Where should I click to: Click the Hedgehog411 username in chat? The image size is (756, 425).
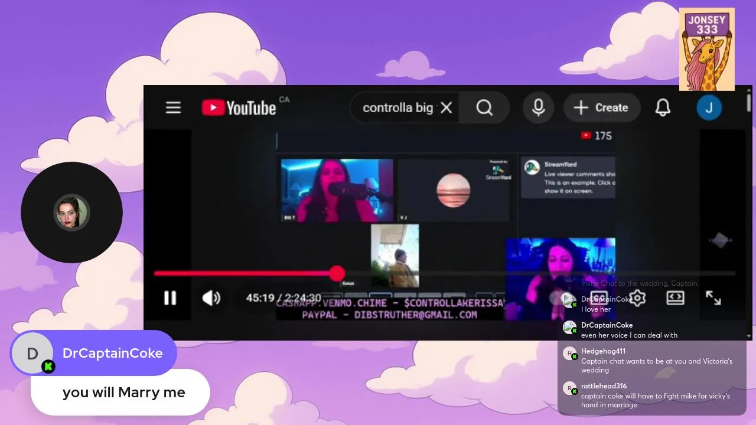(x=603, y=351)
